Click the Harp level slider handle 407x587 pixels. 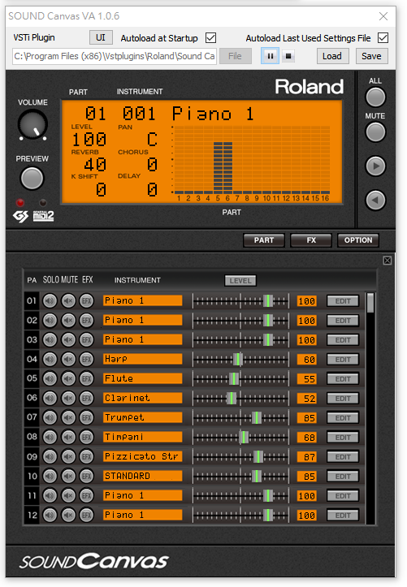click(x=238, y=360)
